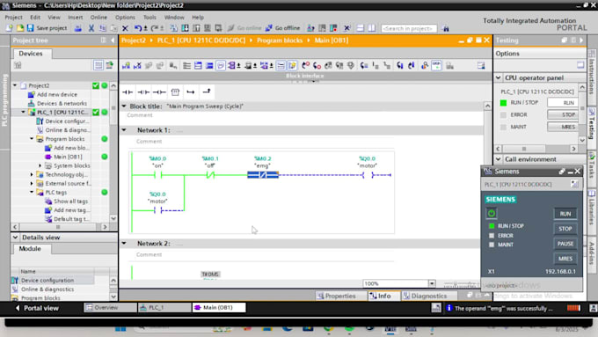
Task: Insert an output coil from favorites
Action: tap(159, 92)
